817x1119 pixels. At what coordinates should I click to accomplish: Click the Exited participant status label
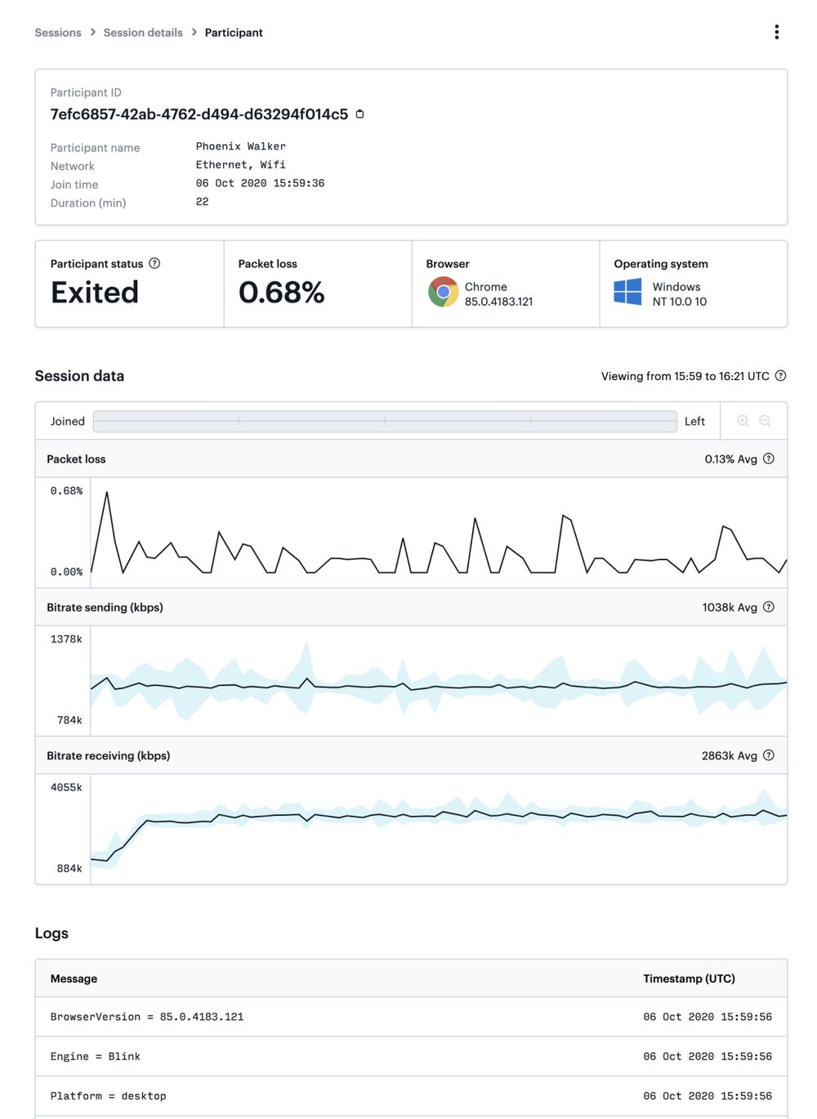click(x=94, y=292)
